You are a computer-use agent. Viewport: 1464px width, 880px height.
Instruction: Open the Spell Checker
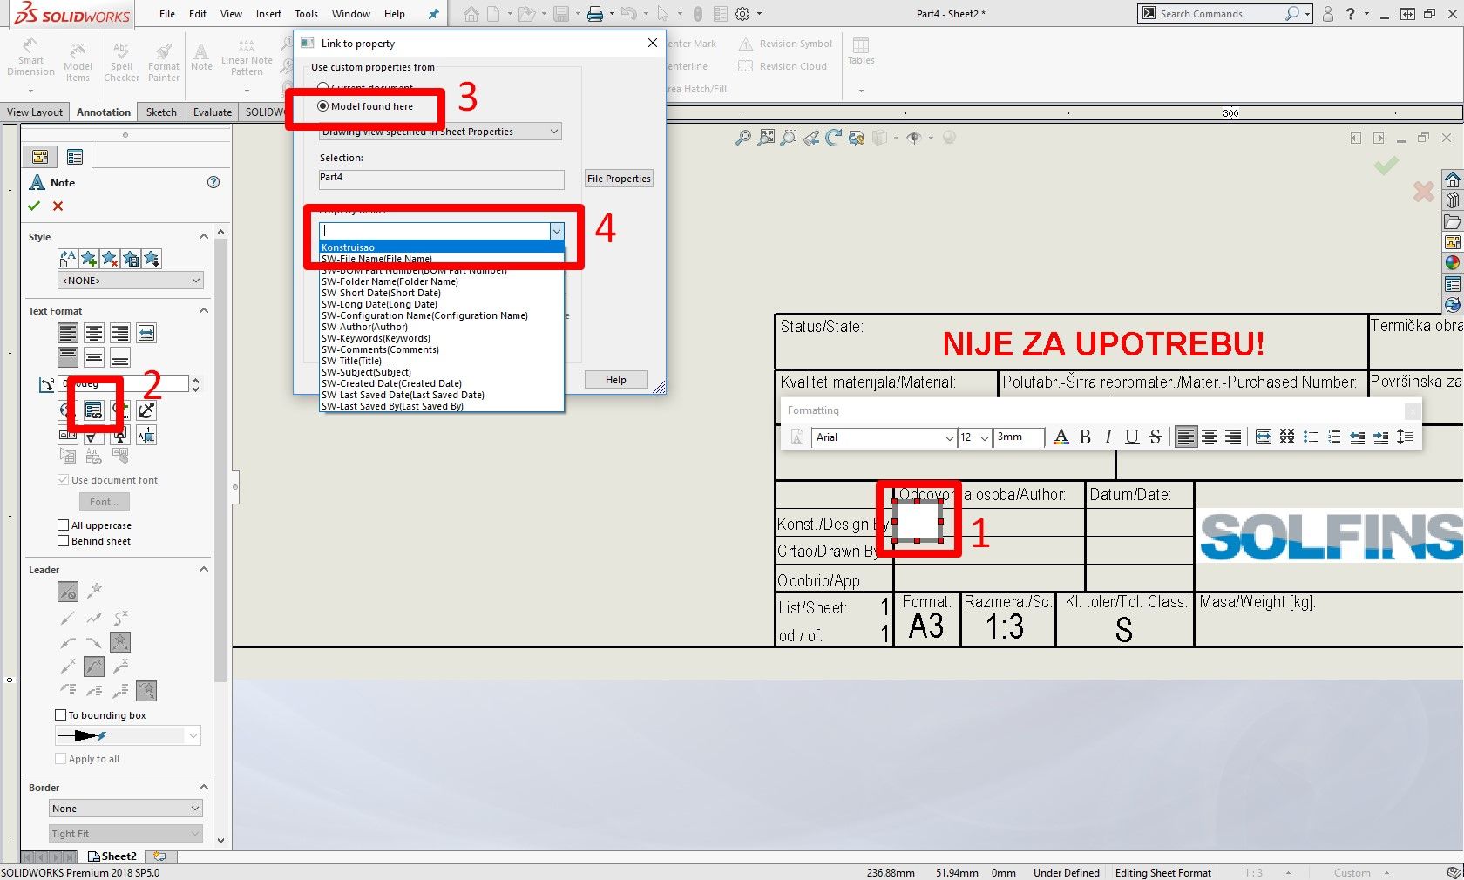[x=120, y=58]
